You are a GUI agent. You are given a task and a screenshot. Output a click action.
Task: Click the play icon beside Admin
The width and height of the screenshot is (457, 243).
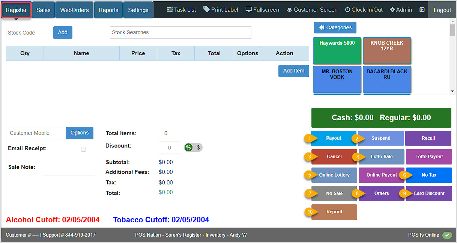422,9
